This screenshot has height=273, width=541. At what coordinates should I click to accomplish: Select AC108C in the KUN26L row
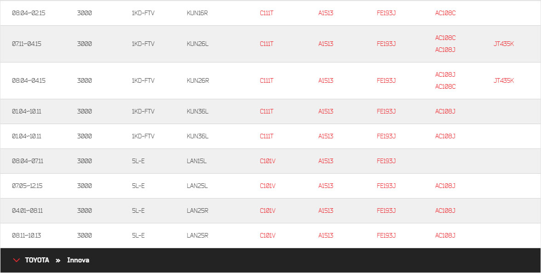pyautogui.click(x=445, y=38)
